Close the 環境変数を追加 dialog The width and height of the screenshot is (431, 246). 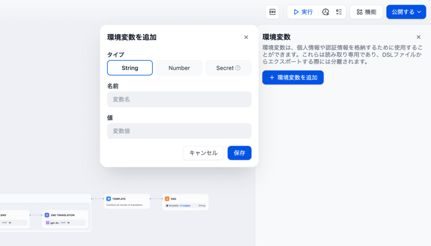(x=246, y=37)
